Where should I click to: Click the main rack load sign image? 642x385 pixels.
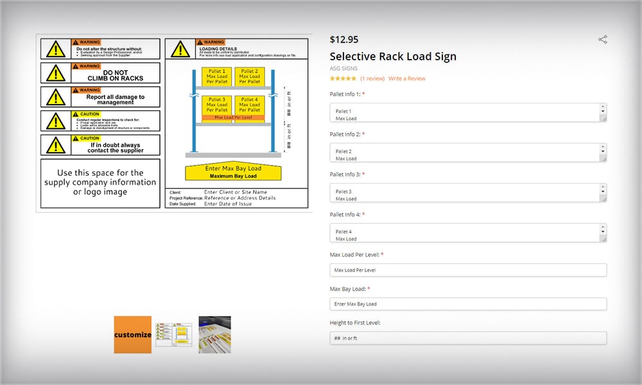pyautogui.click(x=174, y=121)
